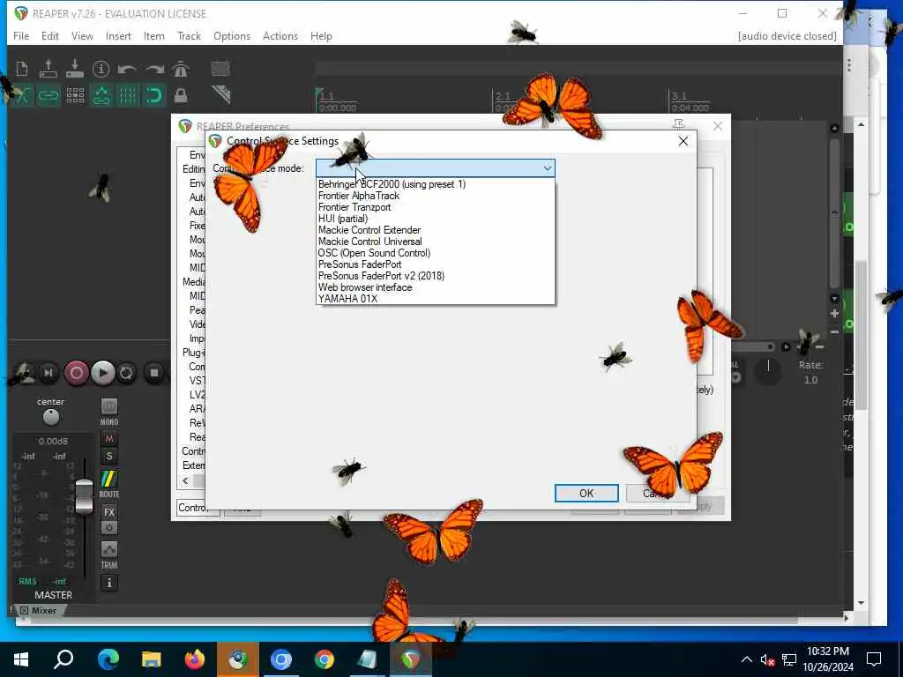Image resolution: width=903 pixels, height=677 pixels.
Task: Click the arrange view zoom-out minus button
Action: tap(834, 332)
